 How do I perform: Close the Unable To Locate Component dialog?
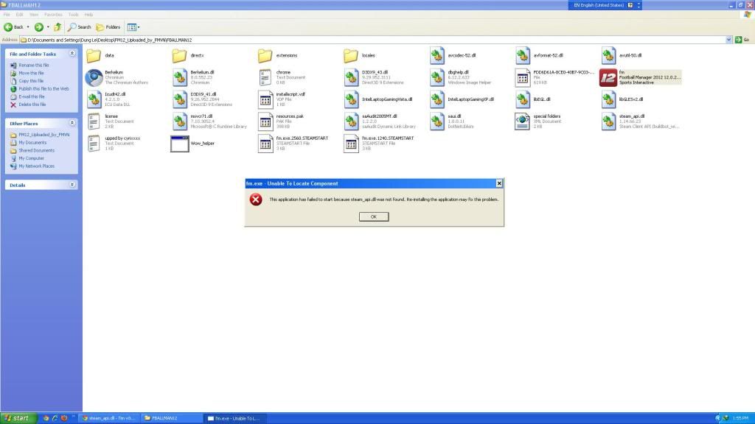click(499, 183)
